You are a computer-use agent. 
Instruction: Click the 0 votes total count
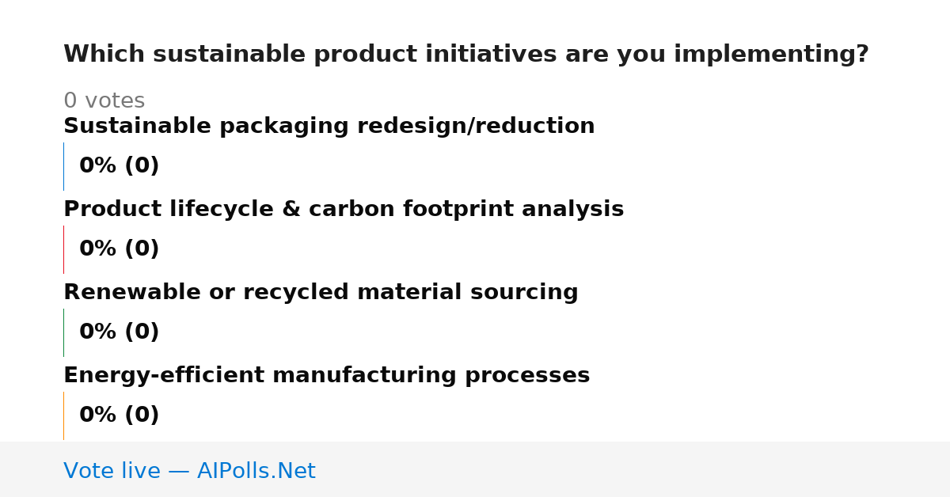(104, 101)
